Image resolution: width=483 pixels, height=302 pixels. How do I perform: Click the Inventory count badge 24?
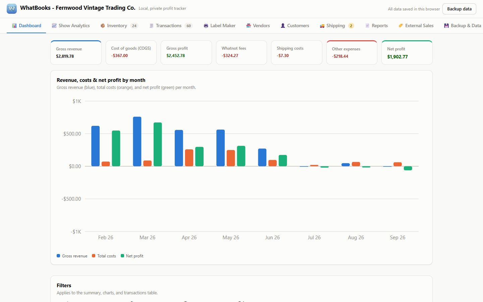[x=134, y=26]
